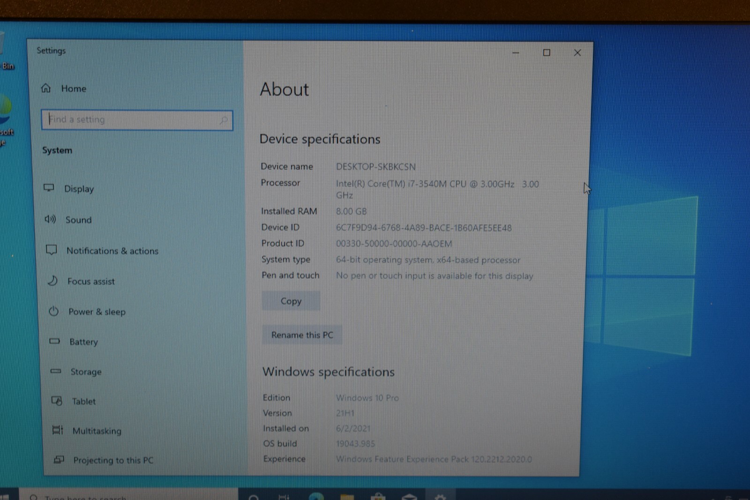Viewport: 750px width, 500px height.
Task: Open Notifications & actions settings
Action: (102, 250)
